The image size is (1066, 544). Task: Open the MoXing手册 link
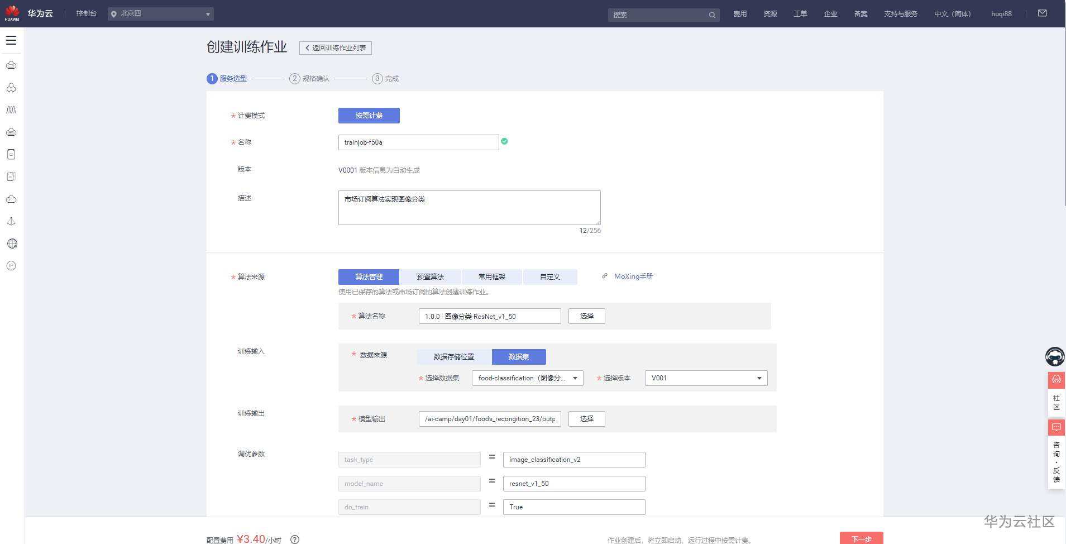634,276
